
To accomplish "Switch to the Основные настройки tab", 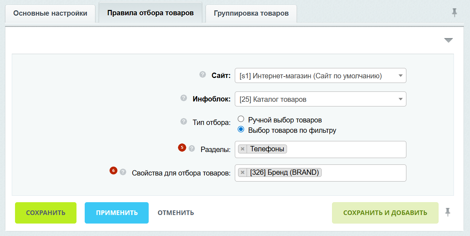I will click(50, 14).
